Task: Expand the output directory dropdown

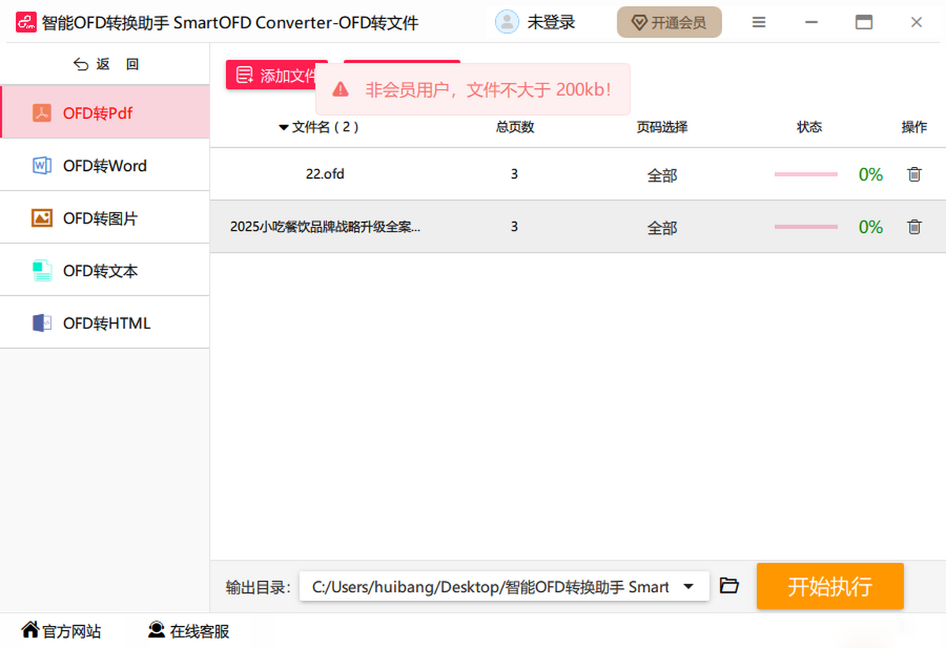Action: tap(688, 587)
